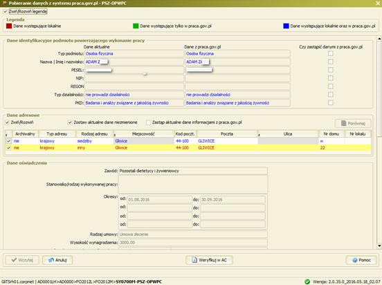
Task: Click the blue legend swatch for shared data
Action: point(286,26)
